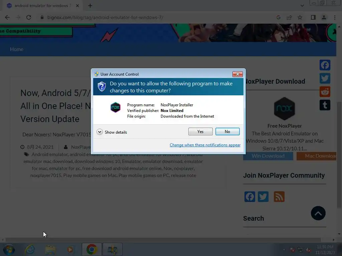Share this page from the address bar

pos(289,17)
